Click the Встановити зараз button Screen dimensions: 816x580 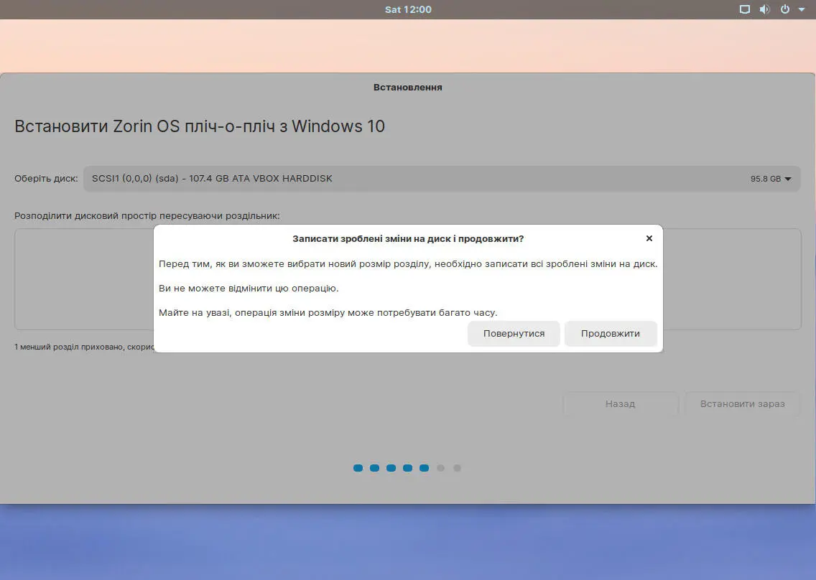click(742, 403)
